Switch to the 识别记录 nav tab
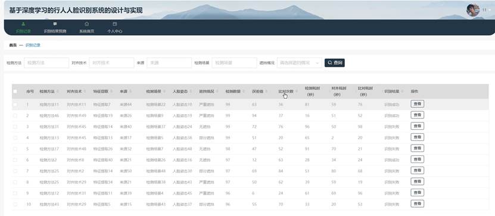 pos(23,28)
